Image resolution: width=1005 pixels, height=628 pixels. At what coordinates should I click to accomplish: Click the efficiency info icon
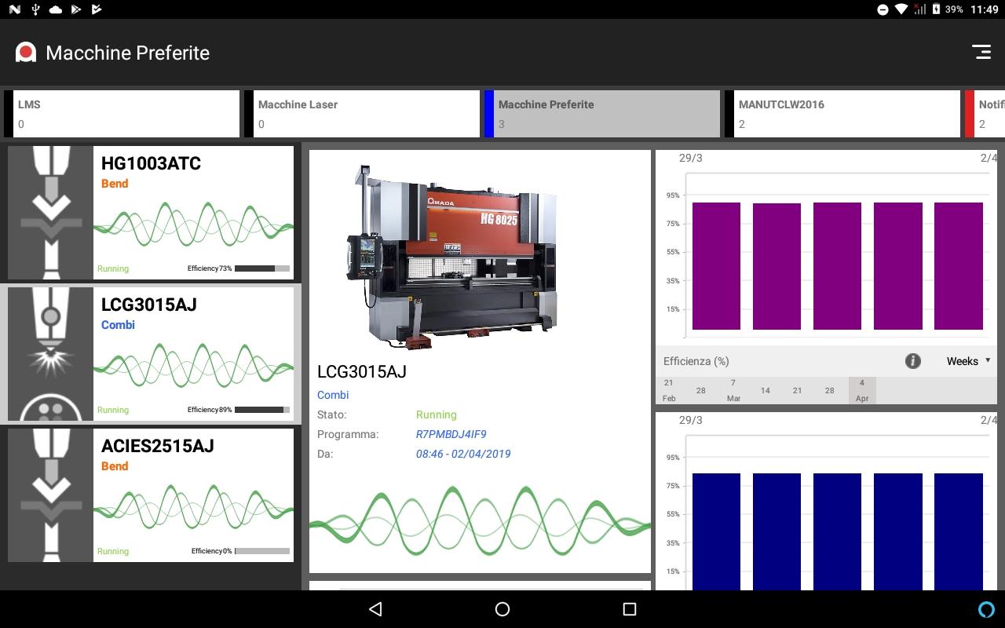click(x=912, y=361)
